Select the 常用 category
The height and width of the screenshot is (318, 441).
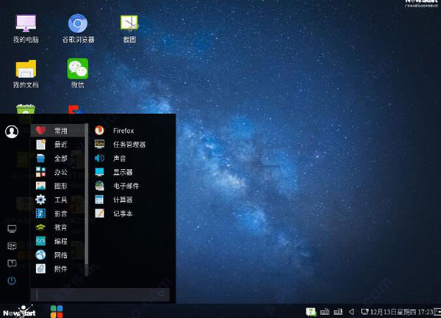point(57,131)
